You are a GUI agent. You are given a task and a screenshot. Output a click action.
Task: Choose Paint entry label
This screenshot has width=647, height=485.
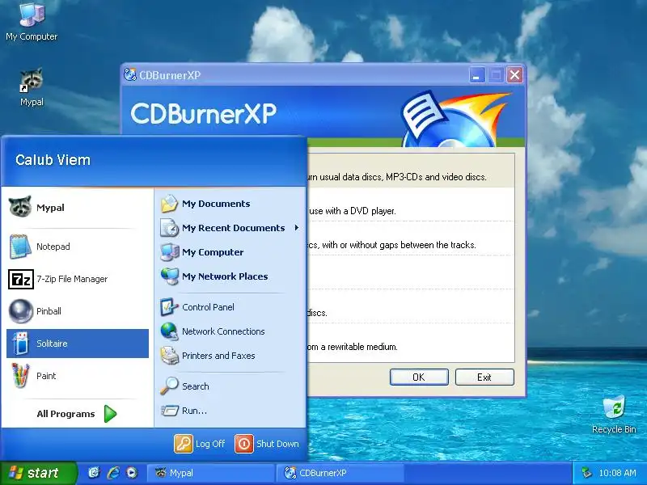(46, 376)
